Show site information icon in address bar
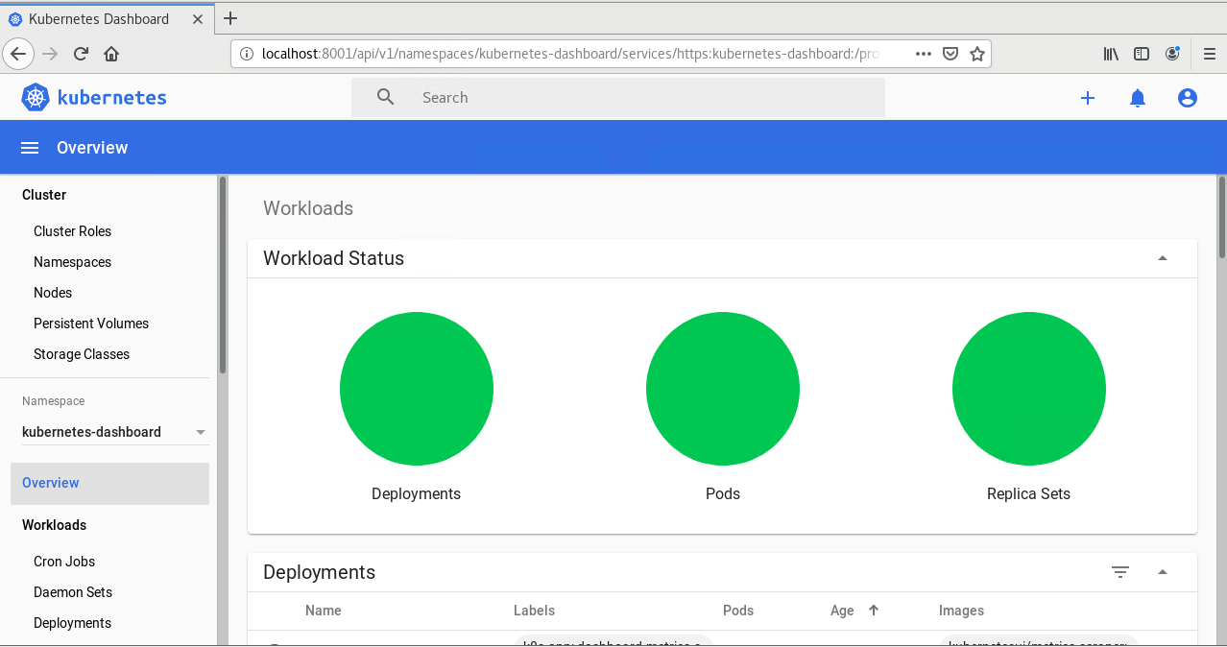1227x647 pixels. [x=246, y=54]
